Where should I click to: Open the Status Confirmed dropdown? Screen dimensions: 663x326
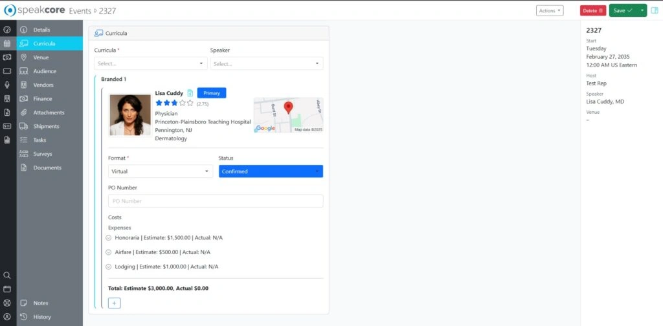[x=271, y=171]
